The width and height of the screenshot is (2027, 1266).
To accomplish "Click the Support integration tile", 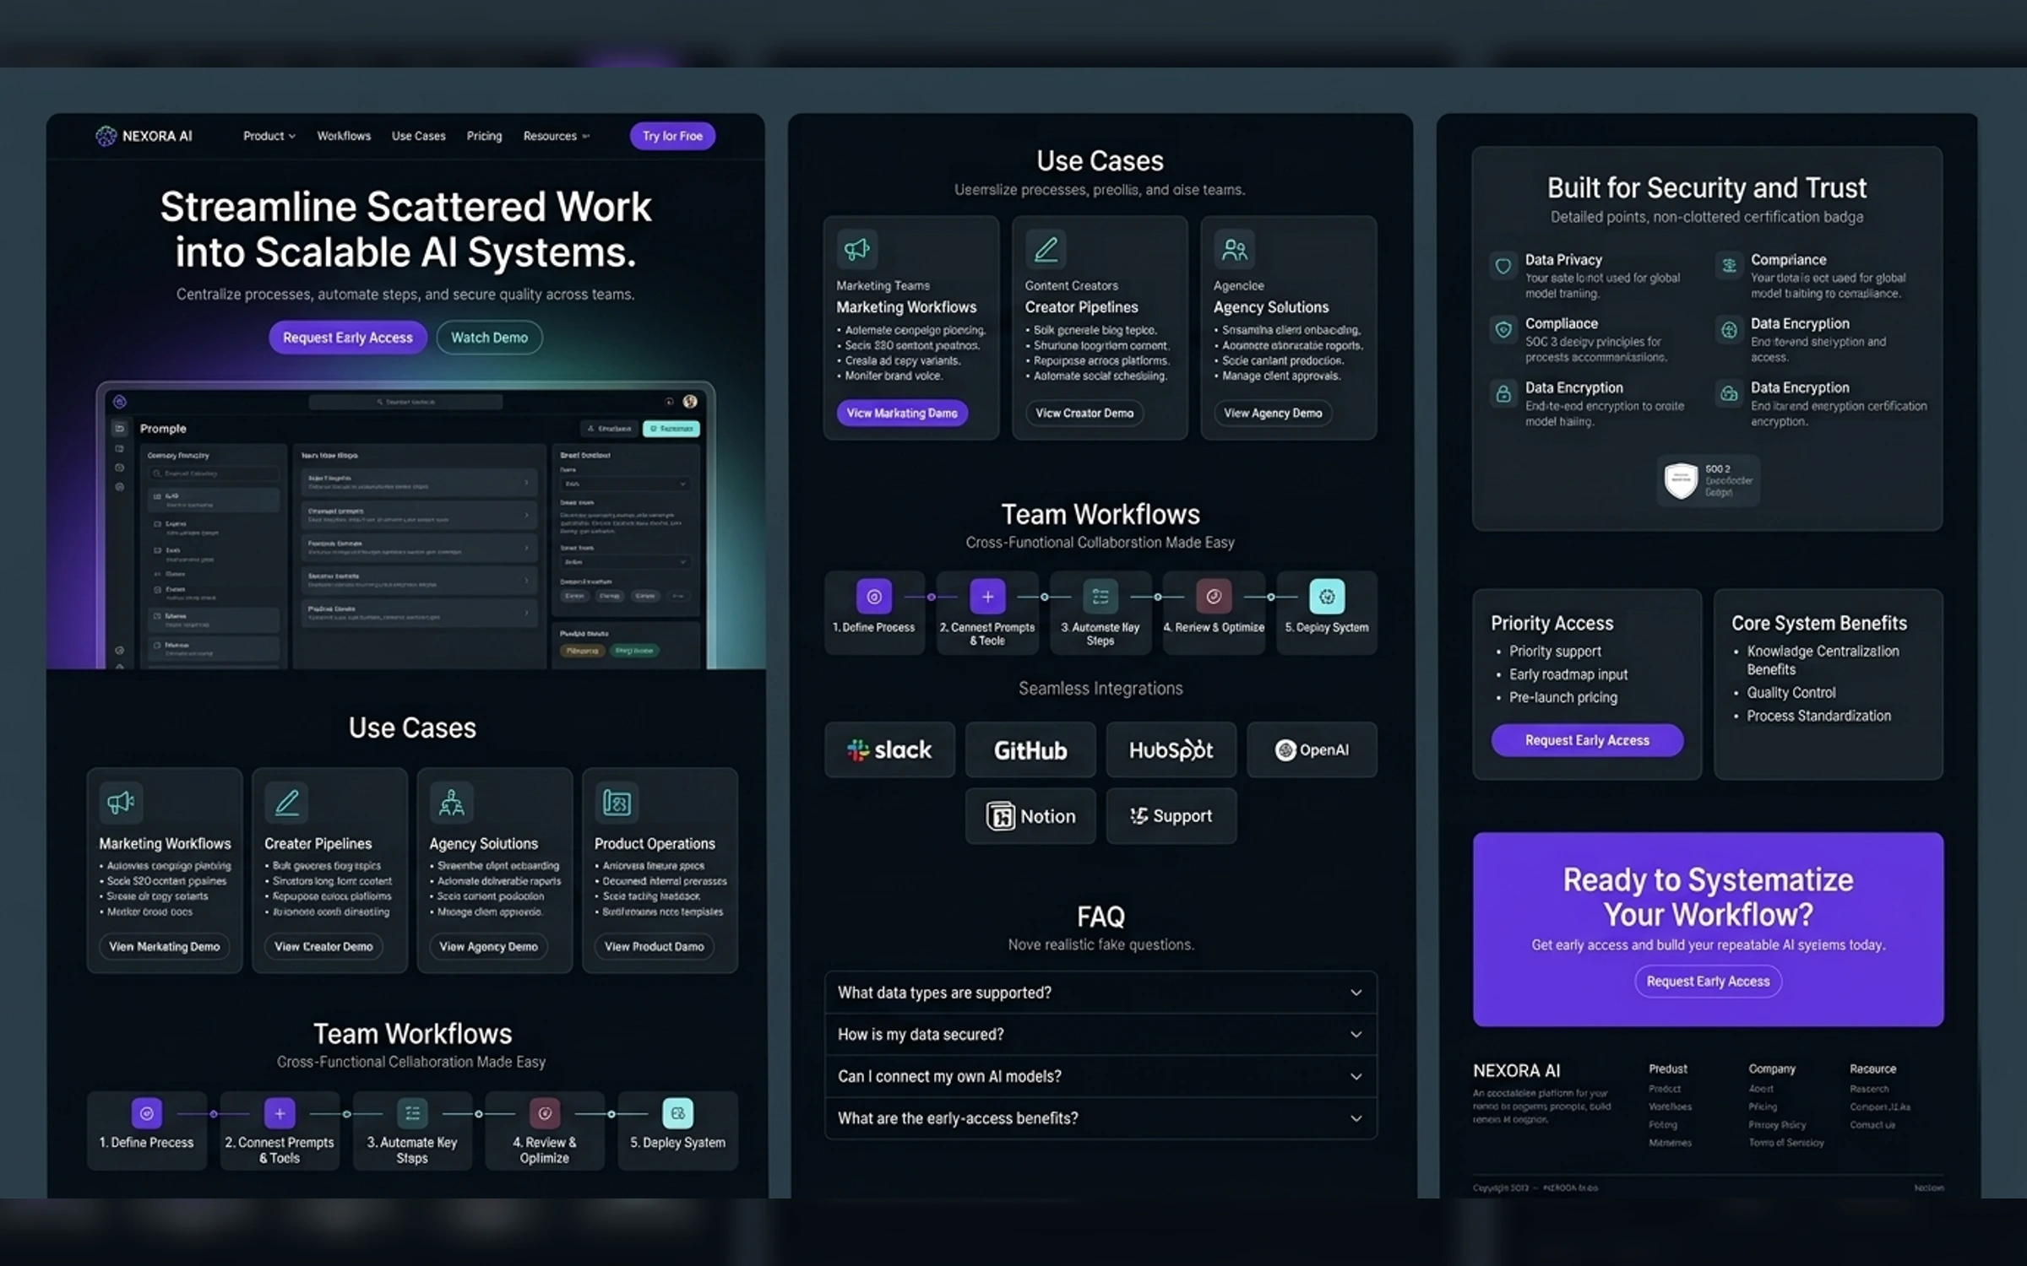I will click(x=1171, y=816).
